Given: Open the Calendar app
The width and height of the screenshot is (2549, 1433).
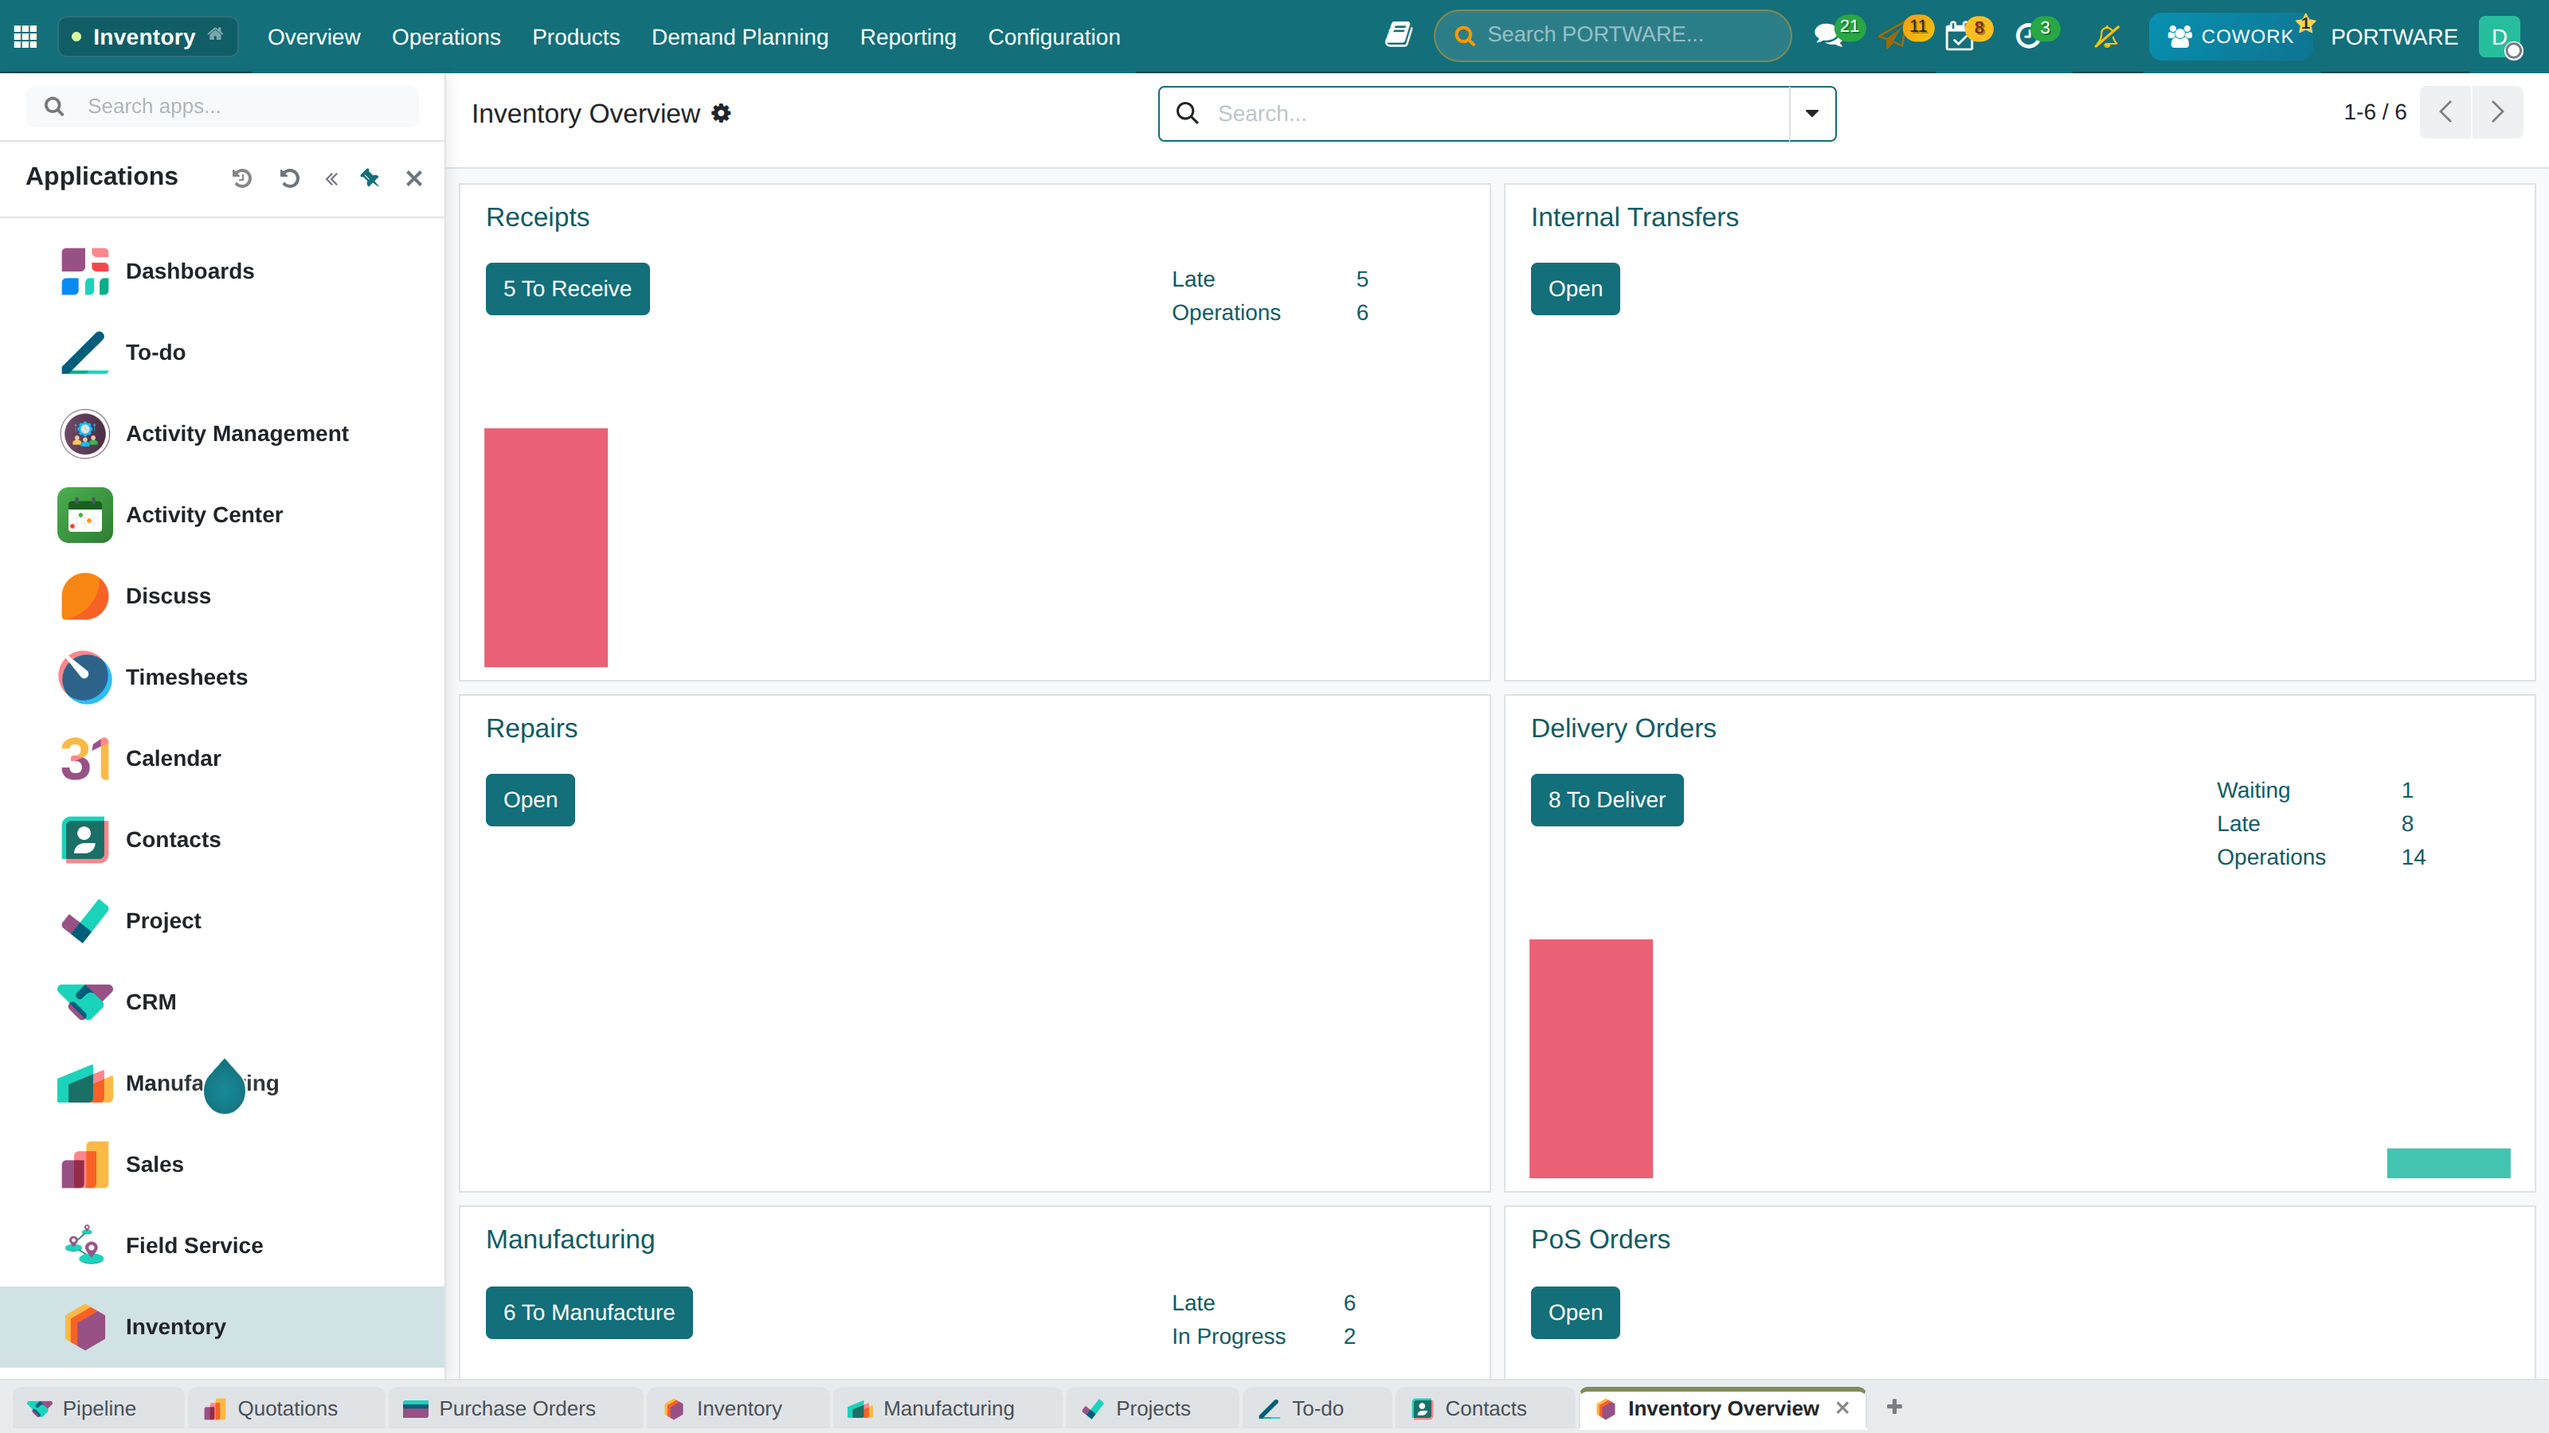Looking at the screenshot, I should (x=223, y=758).
